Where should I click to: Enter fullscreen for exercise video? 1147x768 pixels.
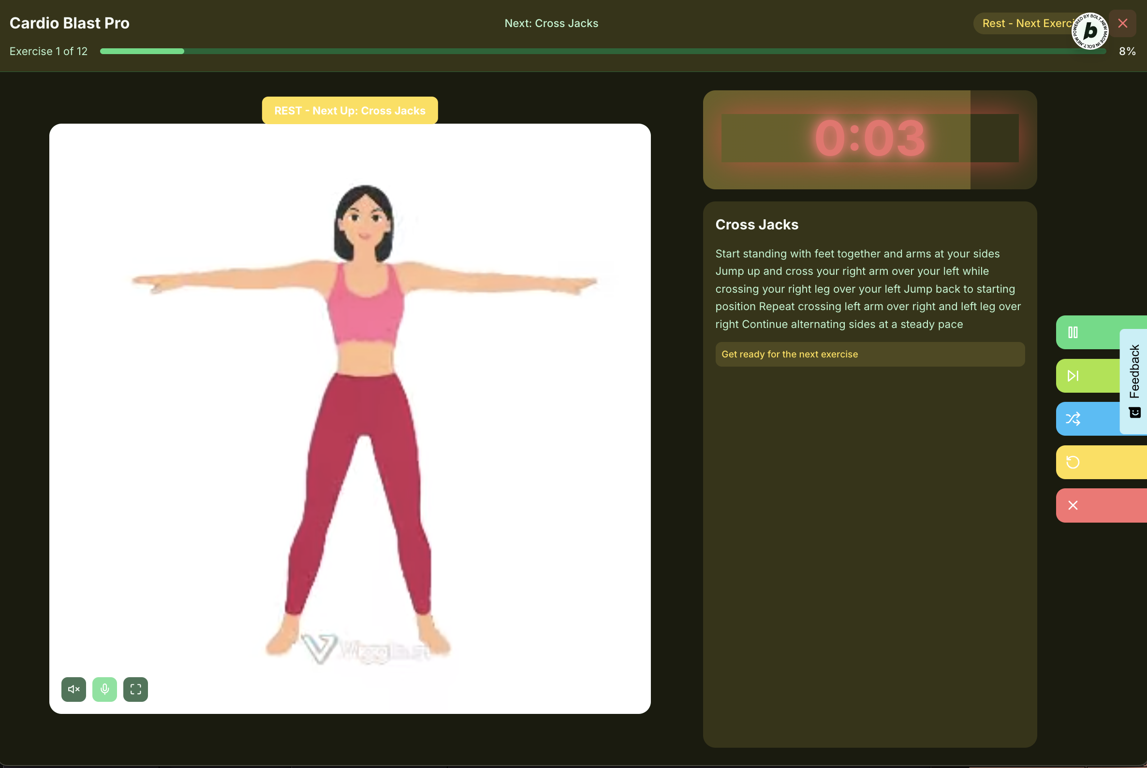pyautogui.click(x=135, y=689)
